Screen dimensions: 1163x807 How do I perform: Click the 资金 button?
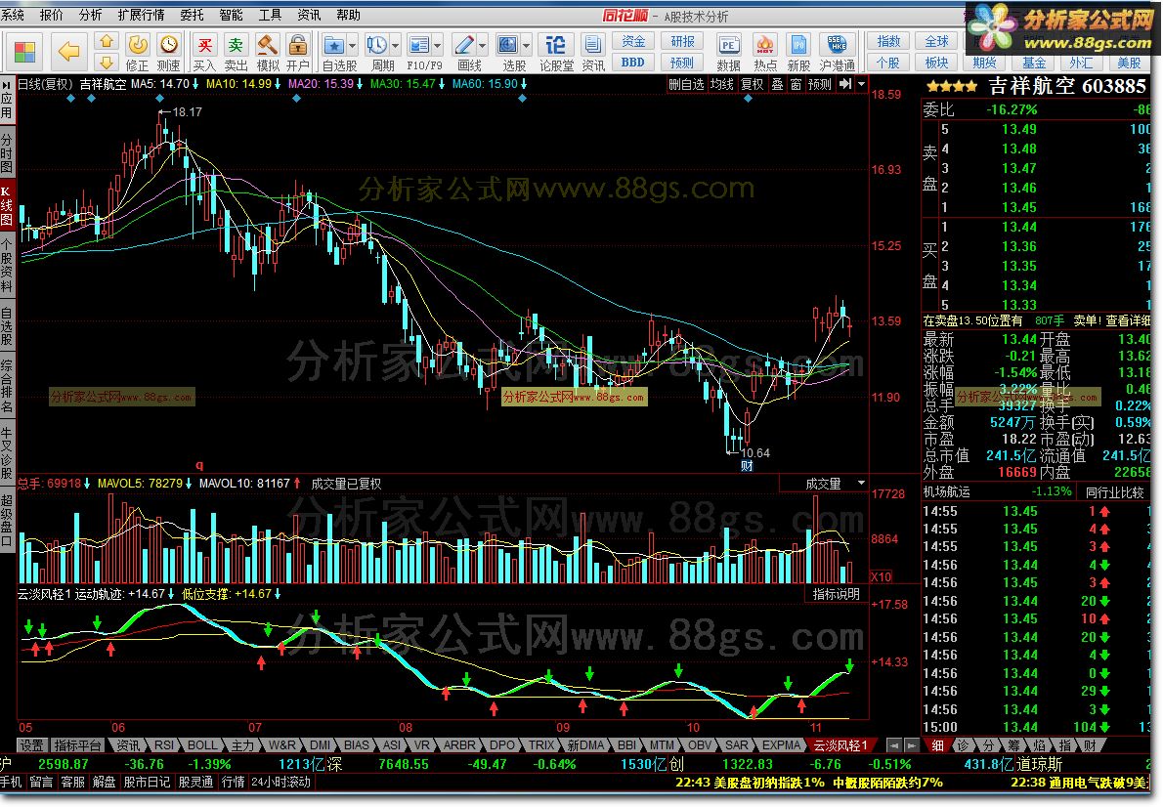[x=633, y=42]
